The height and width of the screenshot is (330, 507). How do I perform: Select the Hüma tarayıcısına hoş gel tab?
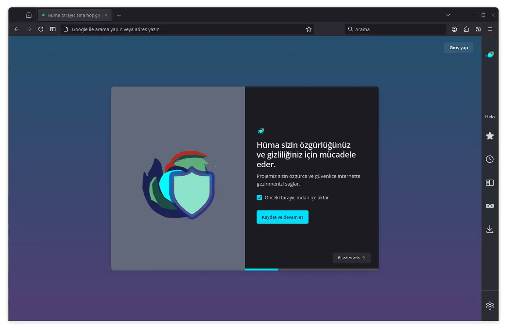point(75,15)
